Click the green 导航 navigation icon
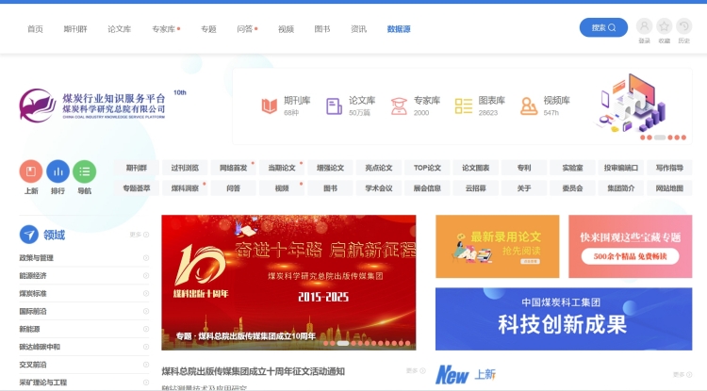The image size is (707, 391). tap(85, 171)
